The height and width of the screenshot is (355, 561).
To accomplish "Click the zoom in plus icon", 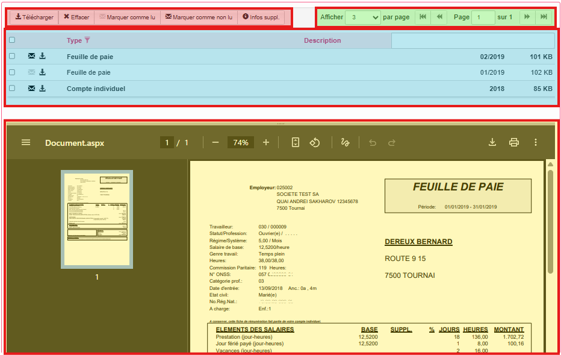I will 266,143.
